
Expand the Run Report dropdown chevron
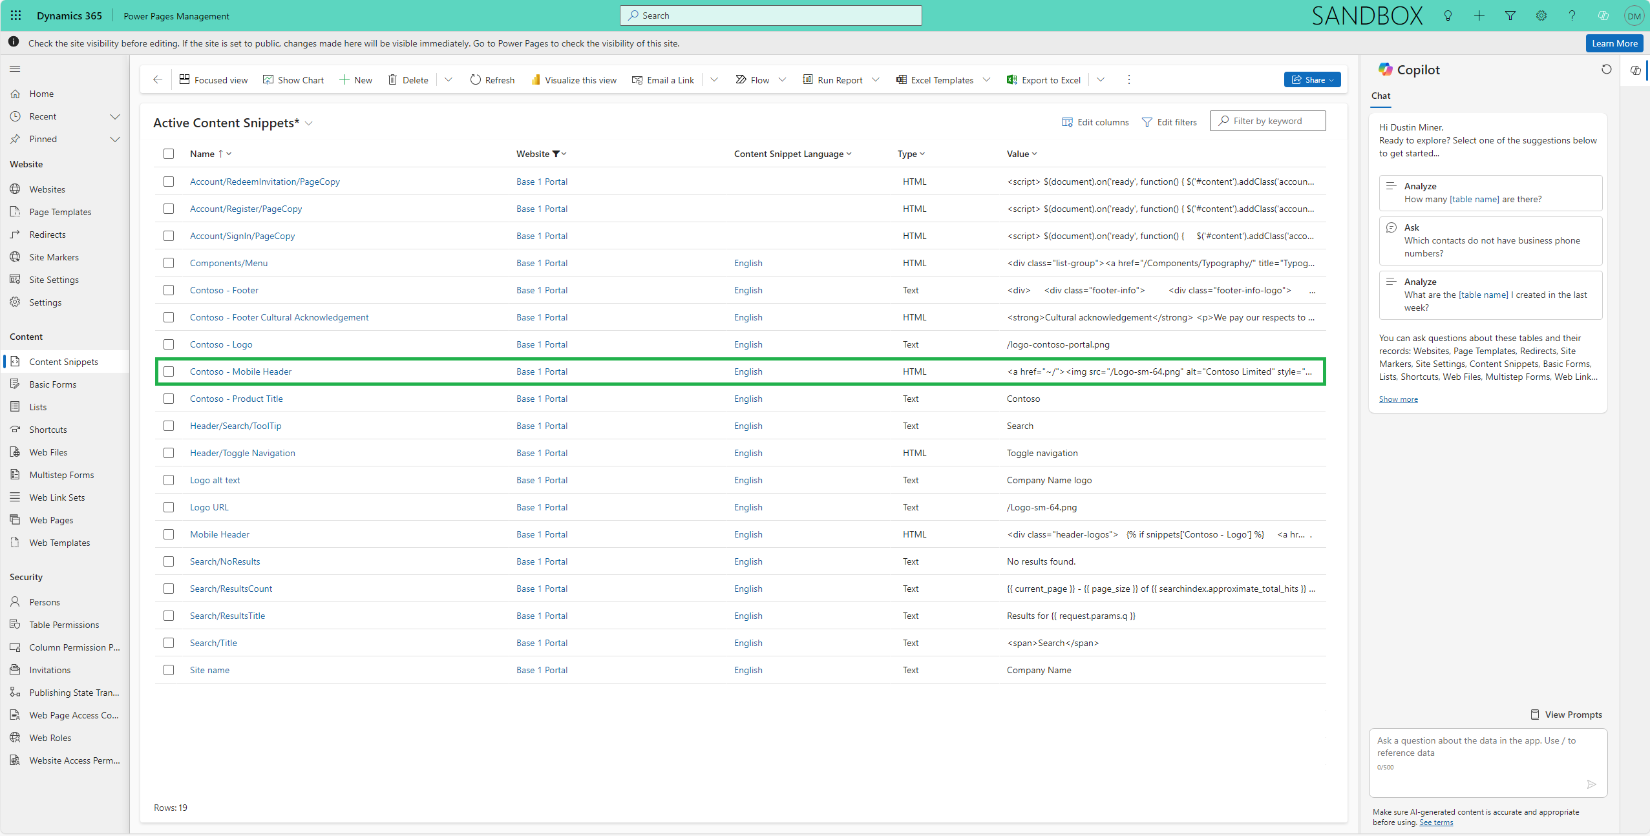[x=876, y=79]
